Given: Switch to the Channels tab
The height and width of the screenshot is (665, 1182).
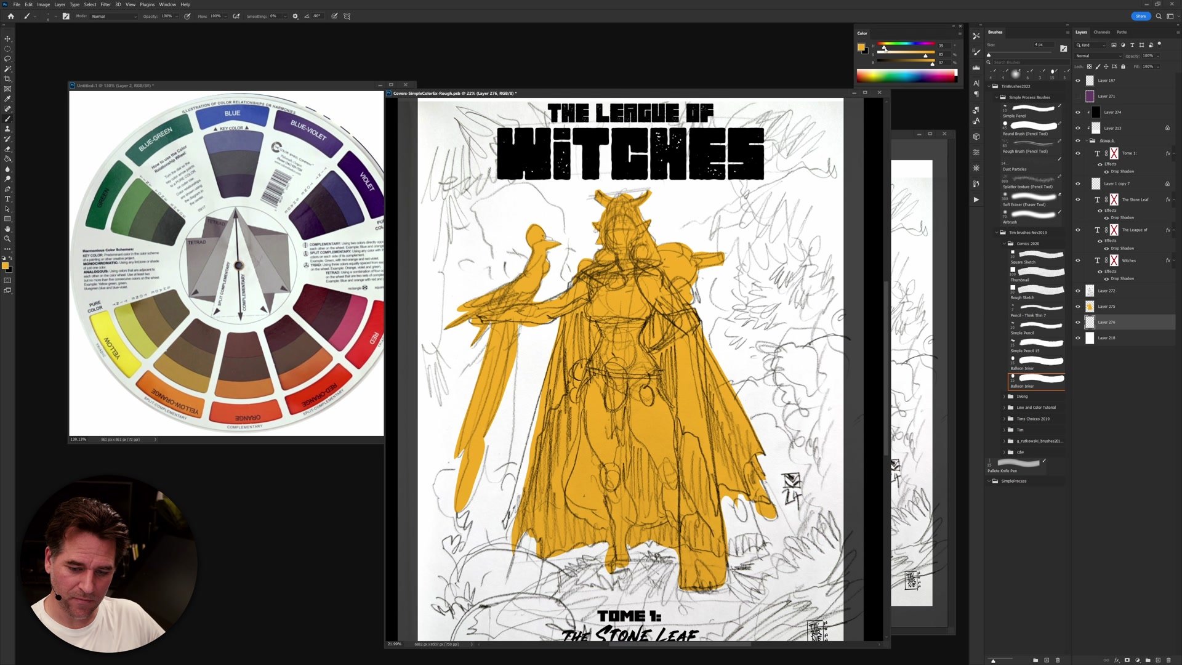Looking at the screenshot, I should click(x=1101, y=32).
